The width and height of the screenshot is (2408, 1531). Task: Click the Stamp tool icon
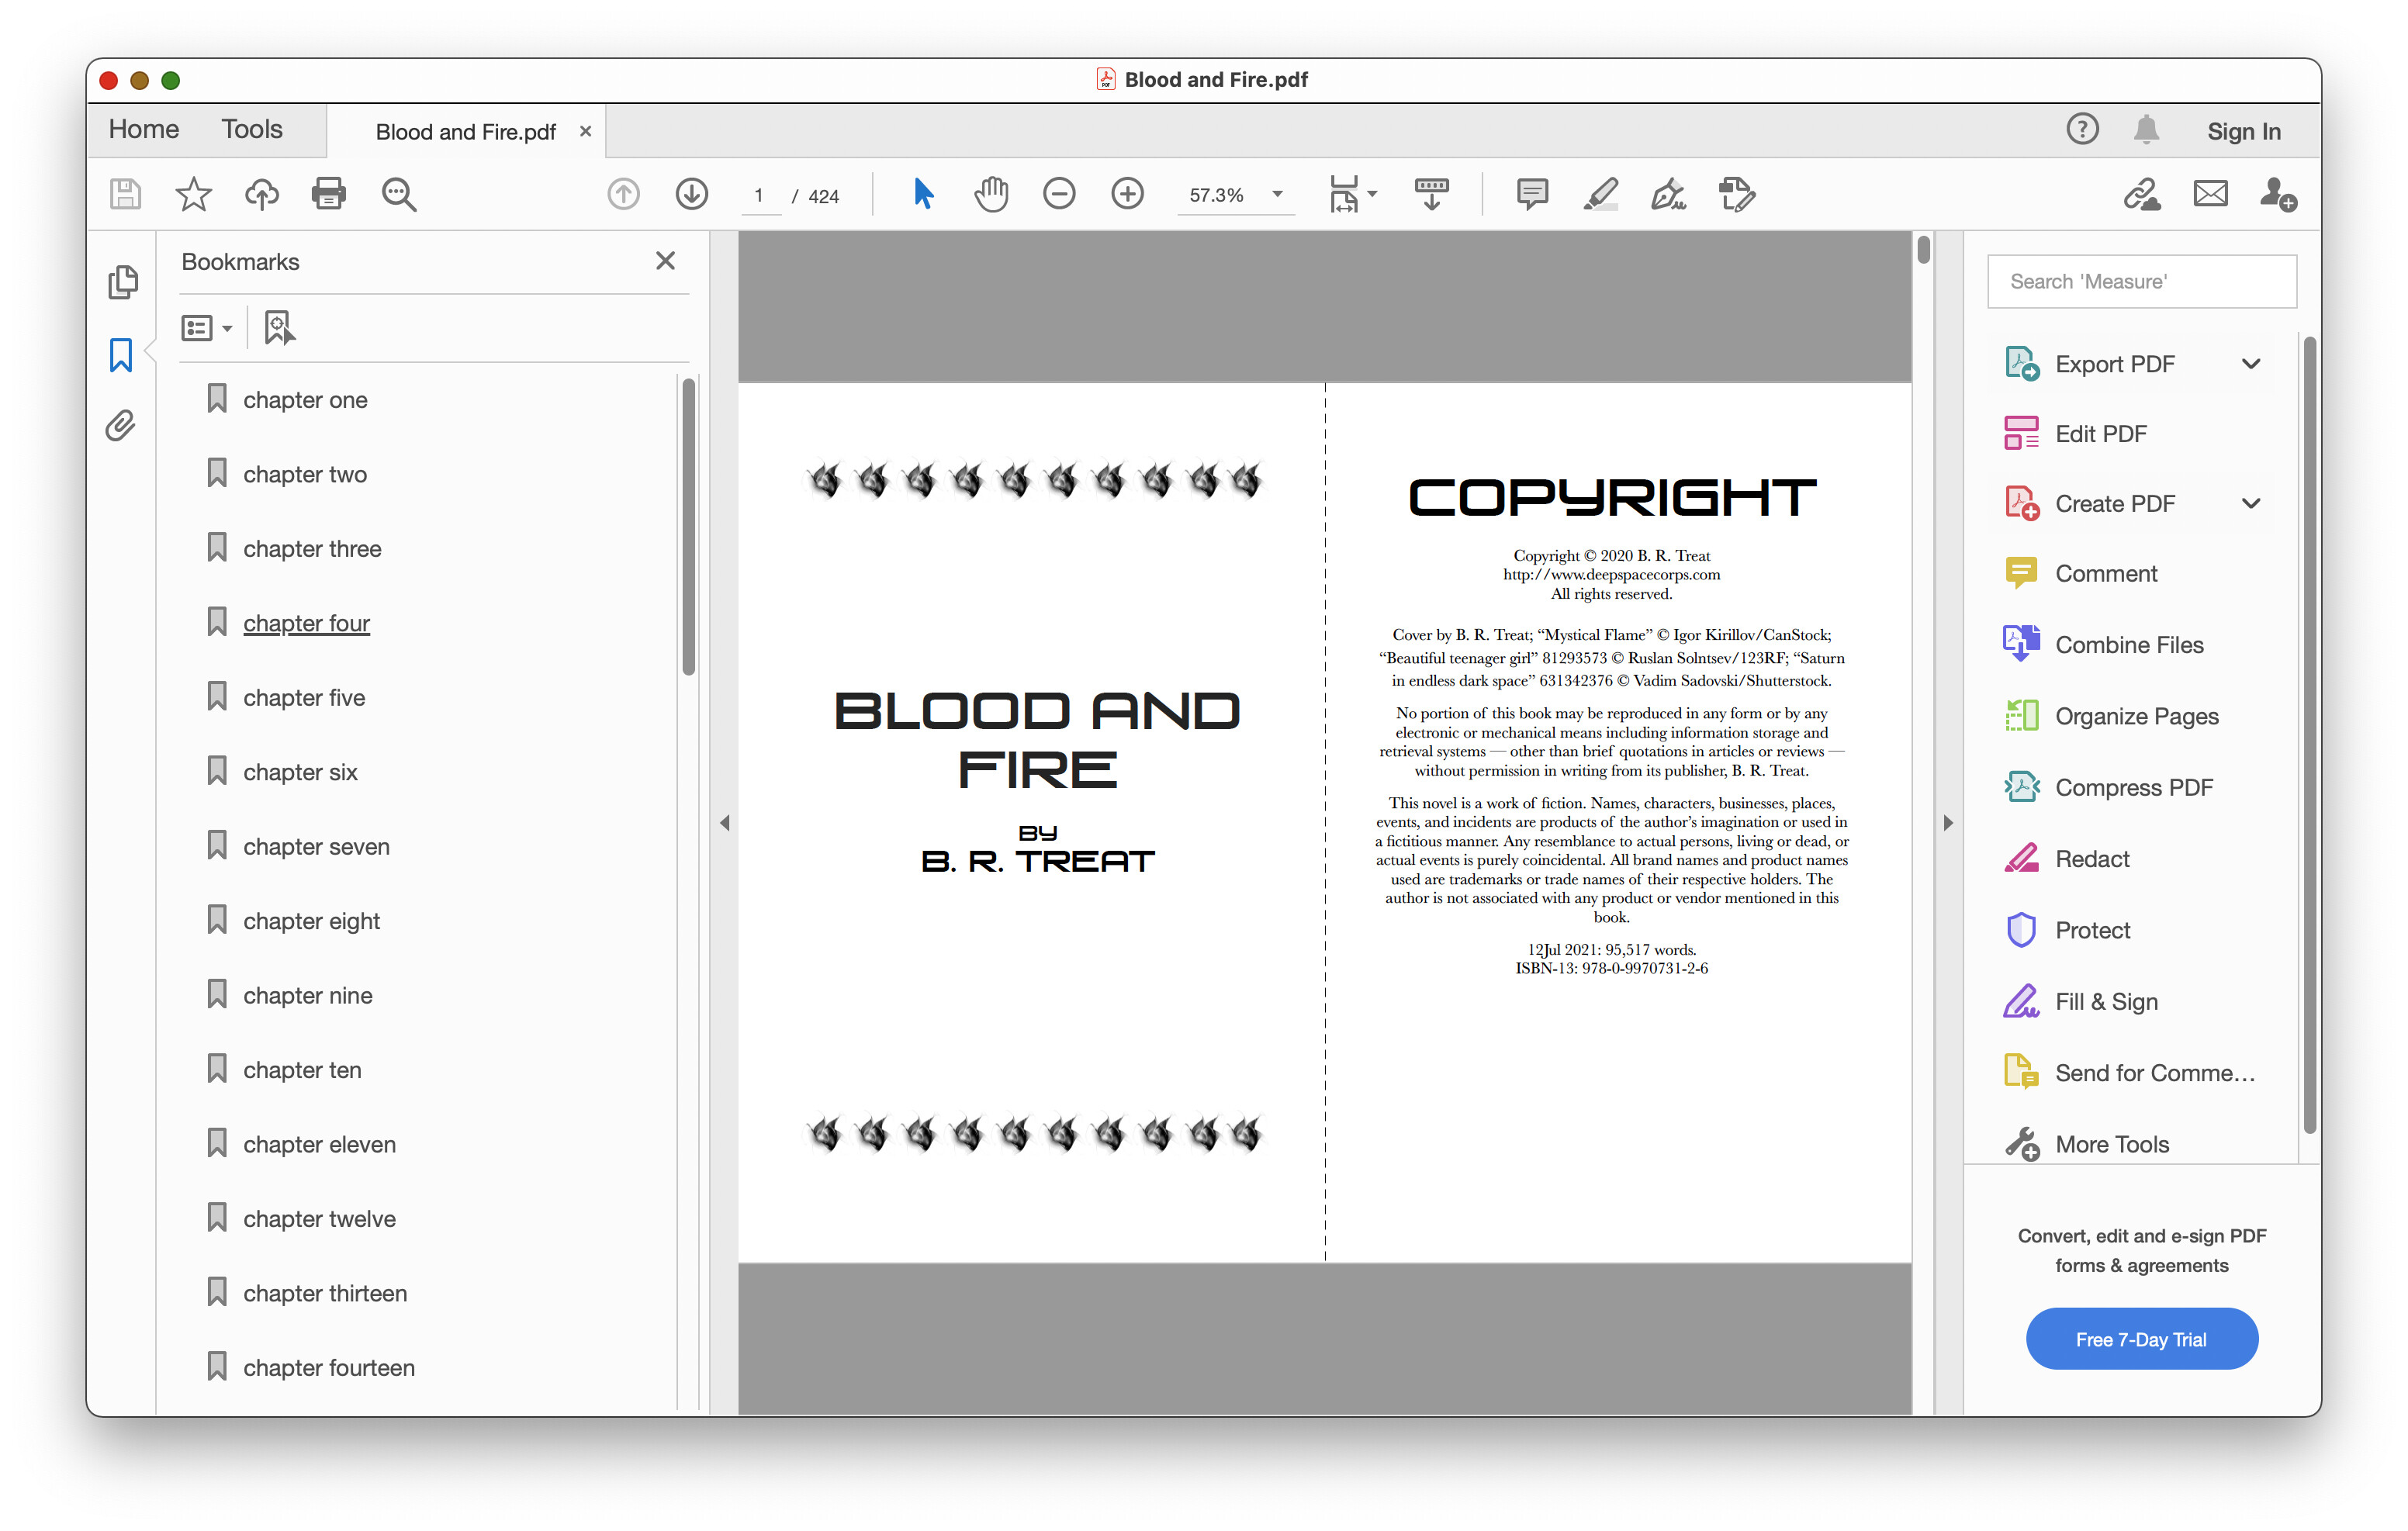(x=1736, y=194)
